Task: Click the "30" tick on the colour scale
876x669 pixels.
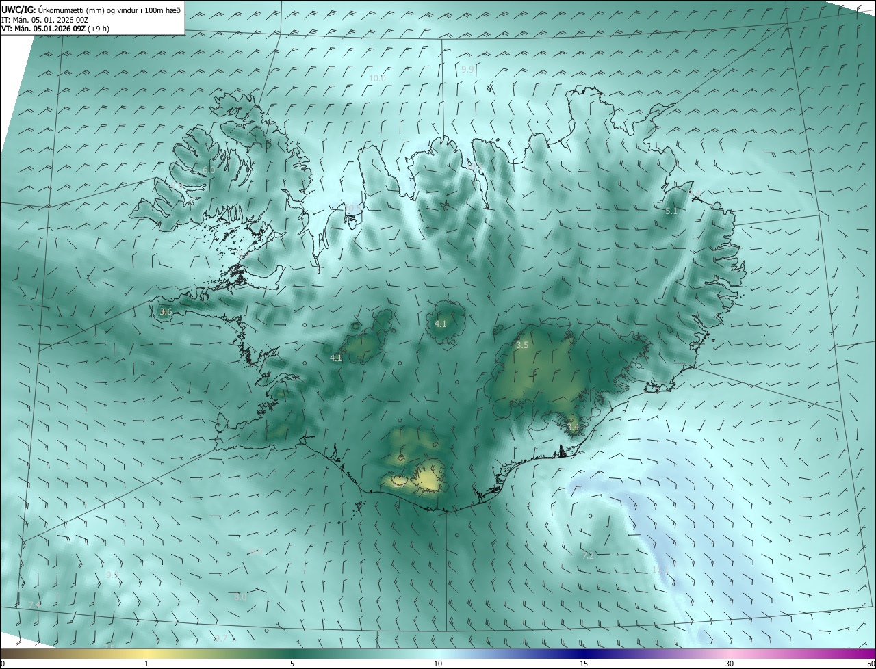Action: (x=730, y=664)
